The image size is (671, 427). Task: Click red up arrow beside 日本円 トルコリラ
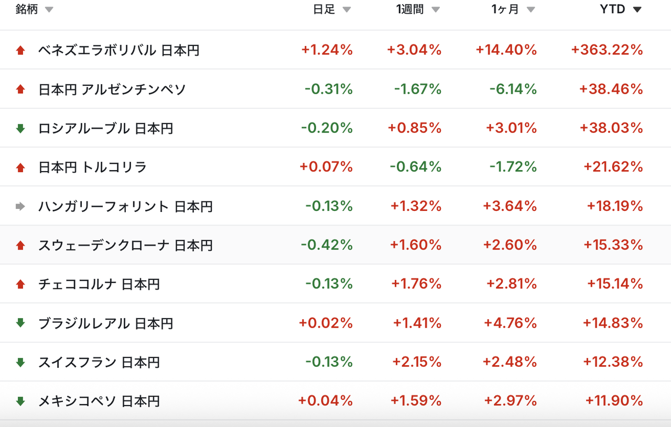point(20,167)
